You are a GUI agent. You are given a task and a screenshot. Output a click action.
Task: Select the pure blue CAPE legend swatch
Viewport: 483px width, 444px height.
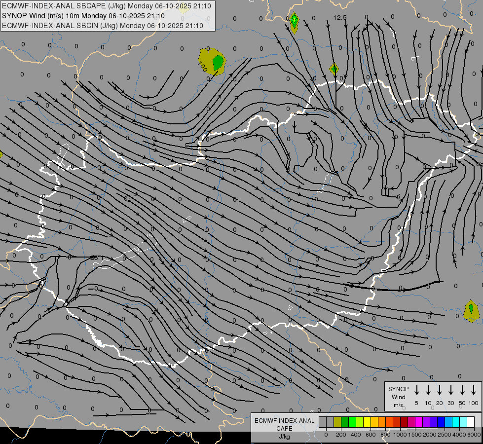pyautogui.click(x=441, y=422)
